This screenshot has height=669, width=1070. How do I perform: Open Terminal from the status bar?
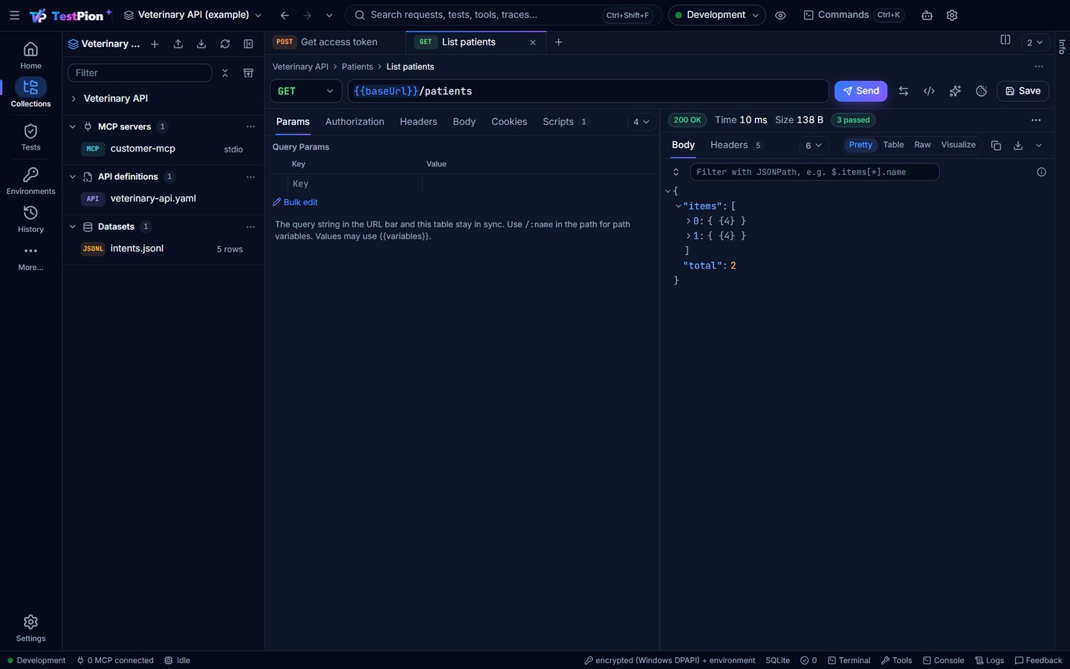click(849, 660)
